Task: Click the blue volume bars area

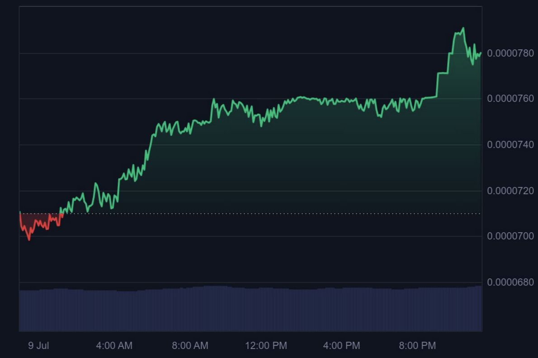Action: click(250, 309)
